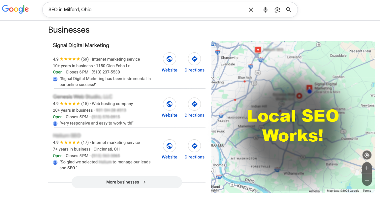Screen dimensions: 380x197
Task: Open Signal Digital Marketing business listing
Action: click(81, 45)
